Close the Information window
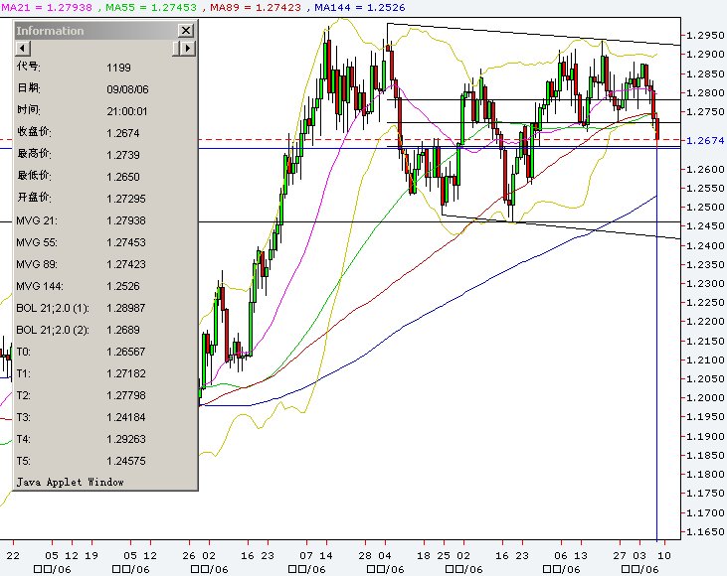 click(186, 31)
